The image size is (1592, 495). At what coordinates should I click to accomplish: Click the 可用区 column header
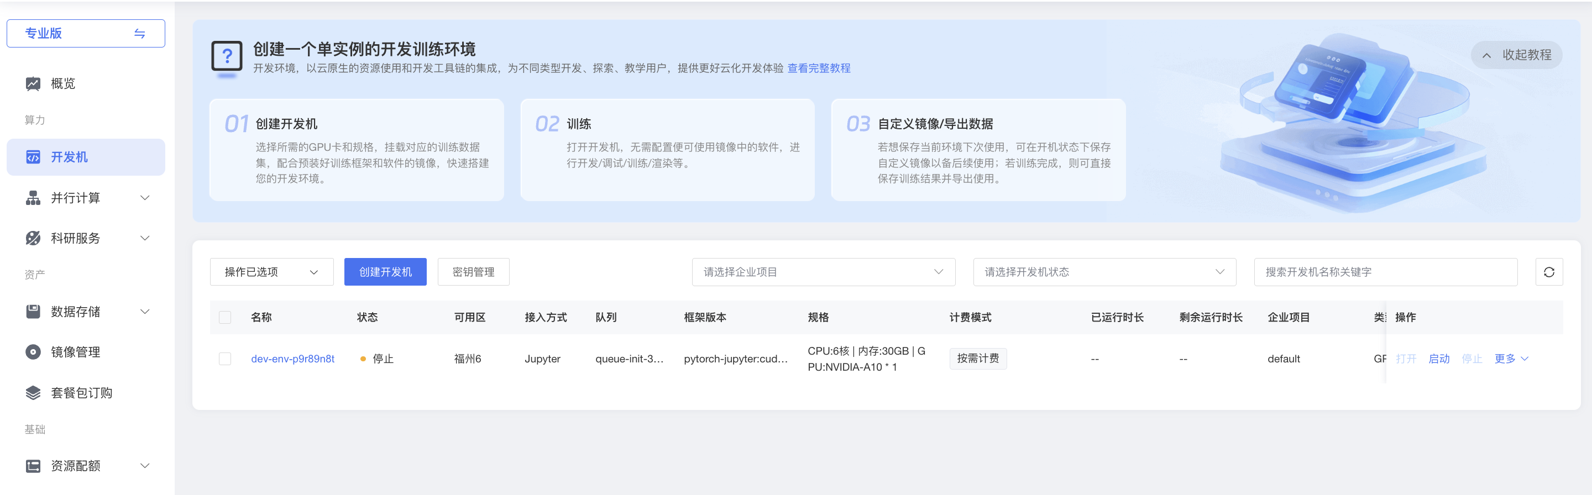pyautogui.click(x=470, y=317)
